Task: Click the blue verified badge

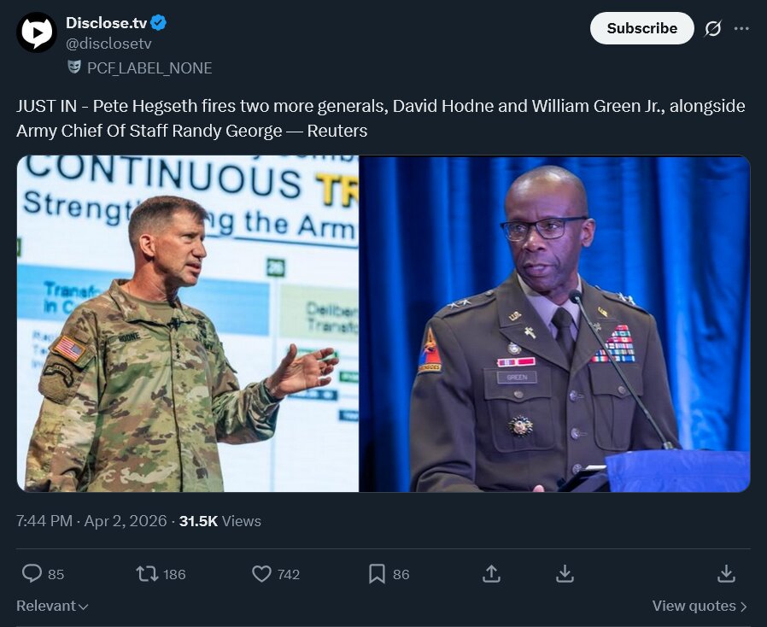Action: (159, 22)
